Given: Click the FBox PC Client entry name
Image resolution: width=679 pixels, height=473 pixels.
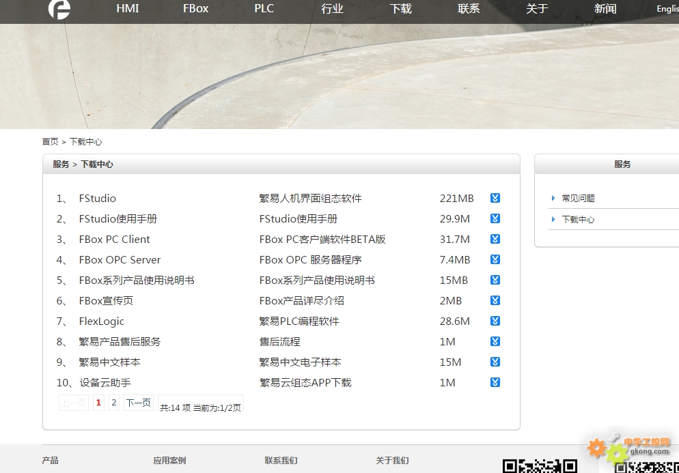Looking at the screenshot, I should click(x=114, y=240).
